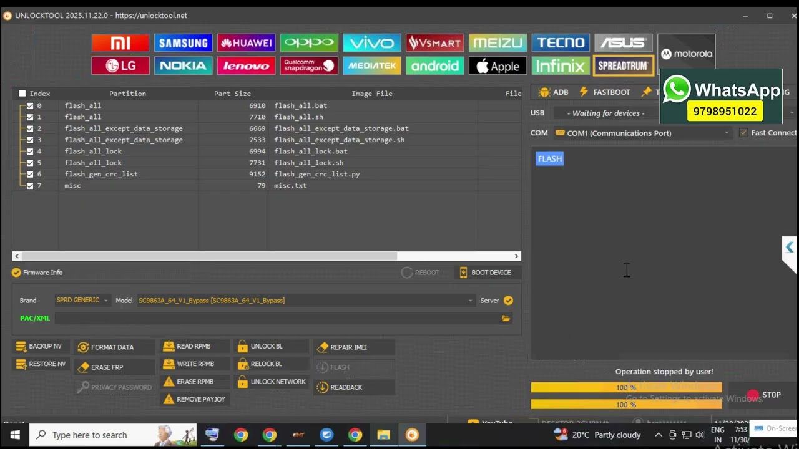Select the MediaTek brand logo
Screen dimensions: 799x449
click(372, 65)
